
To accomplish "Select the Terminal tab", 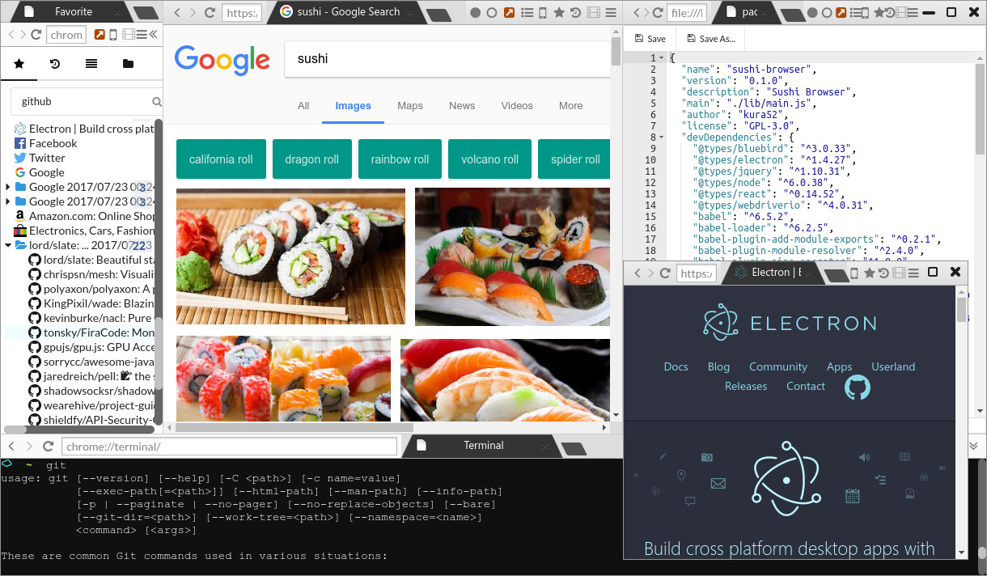I will (483, 446).
